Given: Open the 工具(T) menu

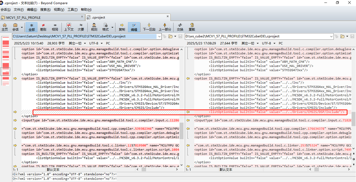Looking at the screenshot, I should [73, 10].
